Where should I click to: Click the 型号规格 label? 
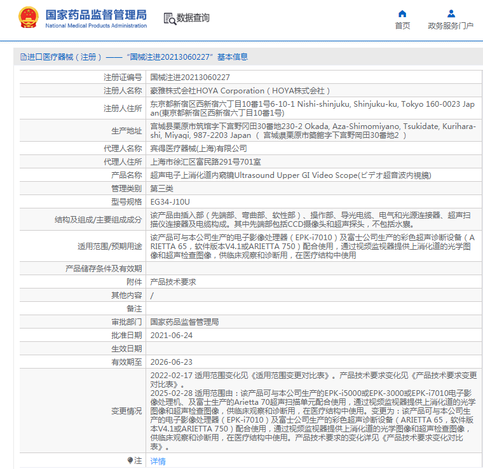pyautogui.click(x=126, y=201)
